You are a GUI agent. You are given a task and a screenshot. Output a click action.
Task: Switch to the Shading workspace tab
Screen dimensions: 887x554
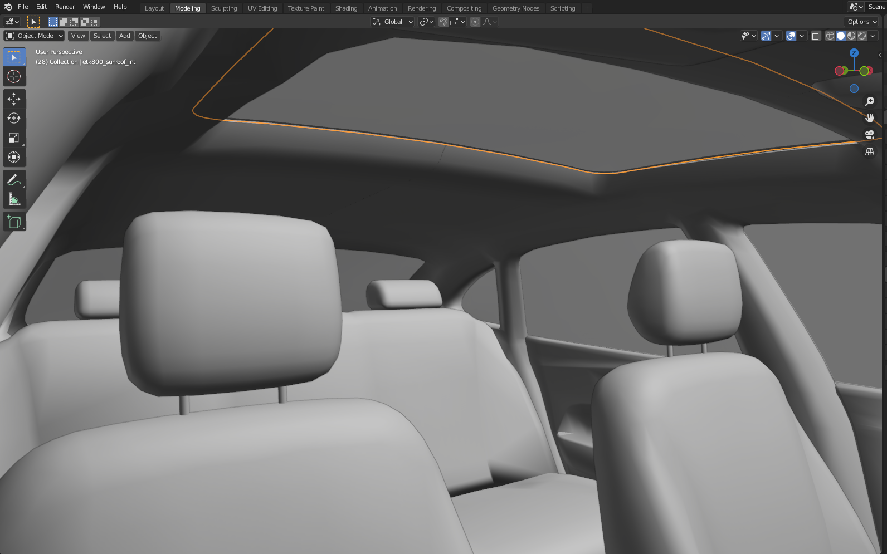346,8
